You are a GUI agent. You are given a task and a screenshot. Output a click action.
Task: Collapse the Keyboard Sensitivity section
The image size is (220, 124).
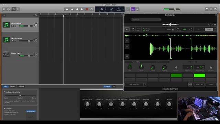pos(4,92)
